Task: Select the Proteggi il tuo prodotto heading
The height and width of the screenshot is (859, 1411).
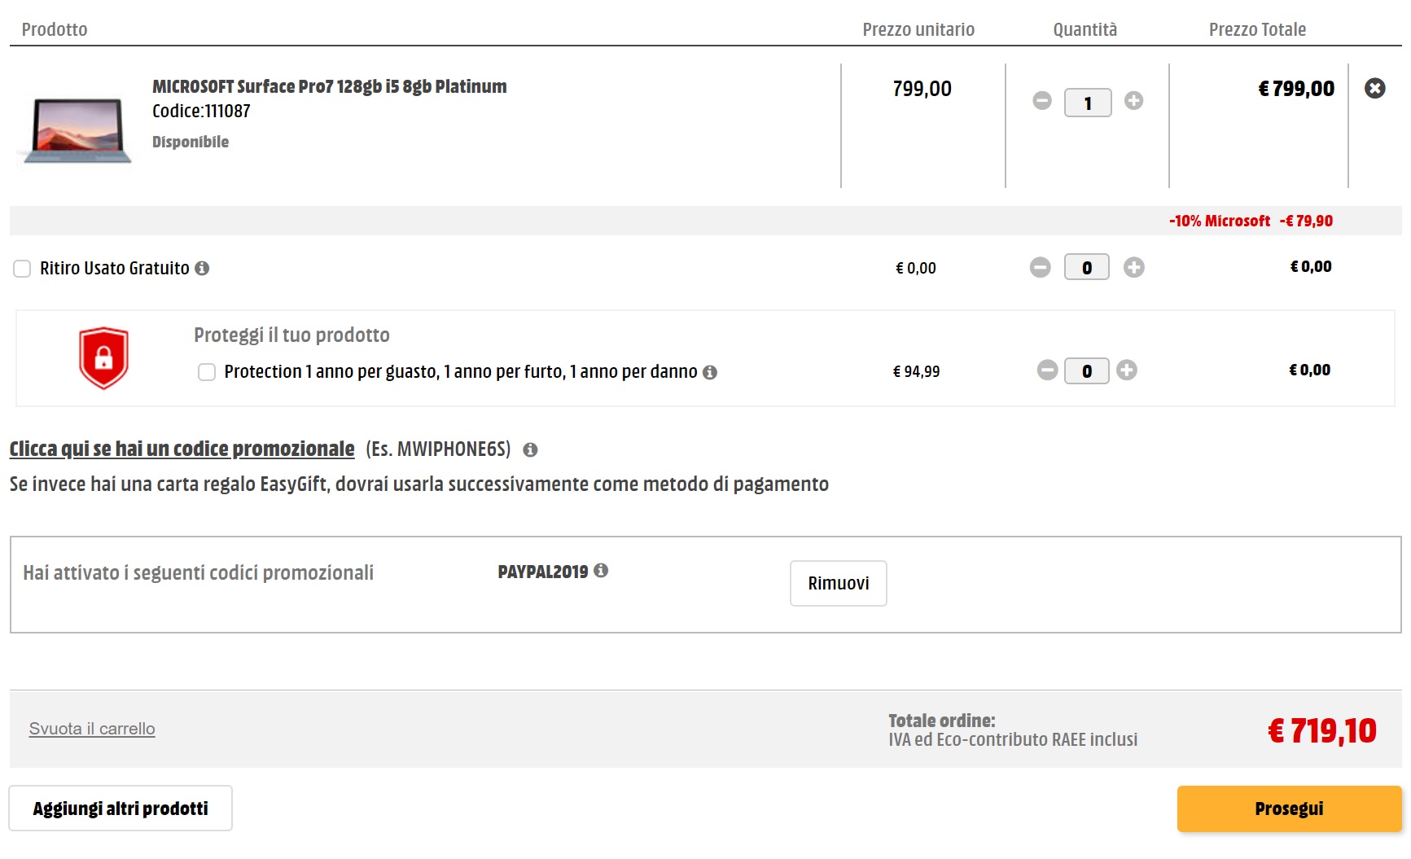Action: click(291, 335)
